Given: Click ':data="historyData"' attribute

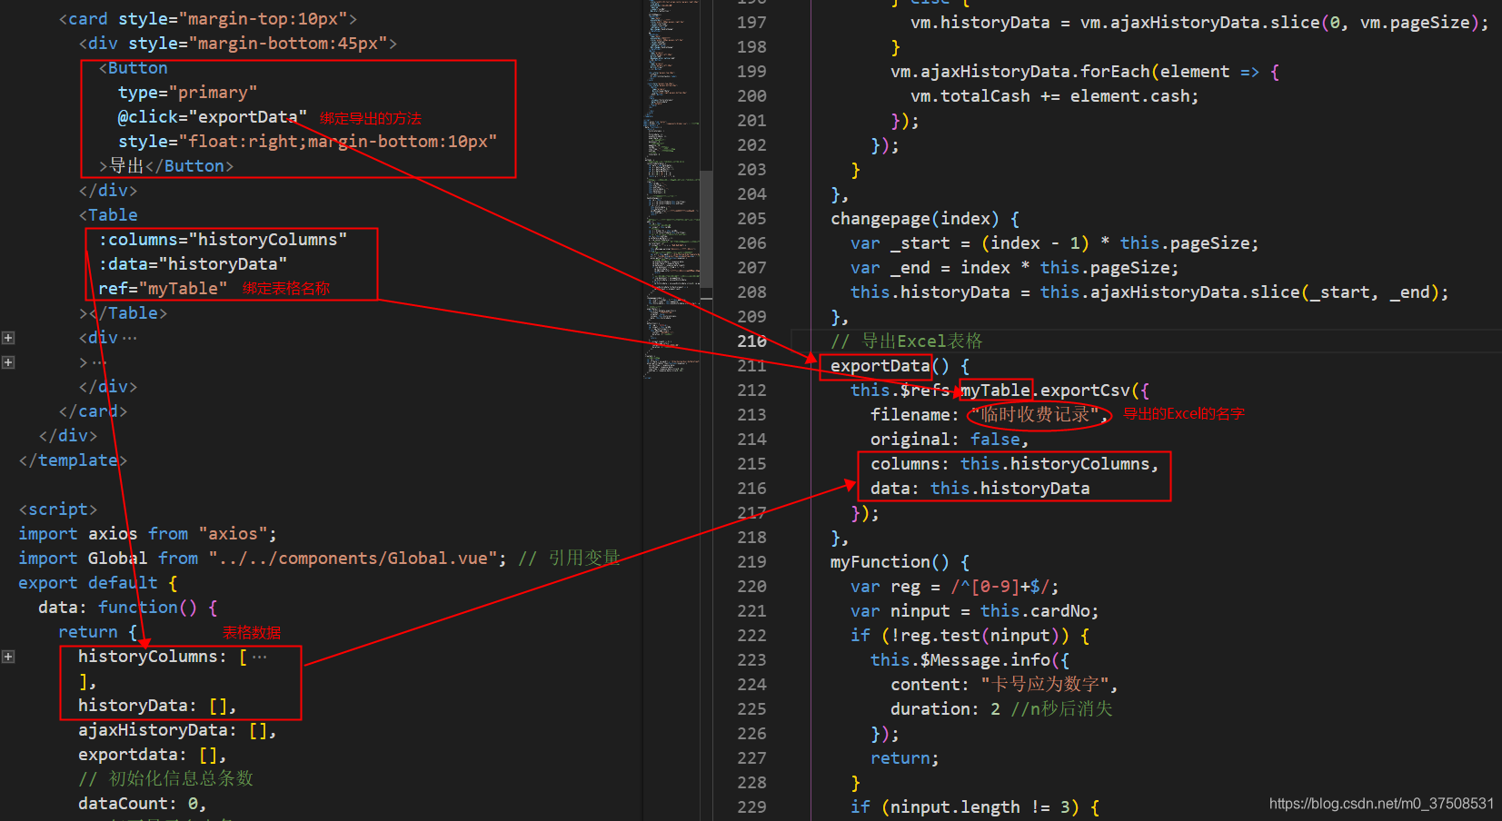Looking at the screenshot, I should click(x=193, y=264).
